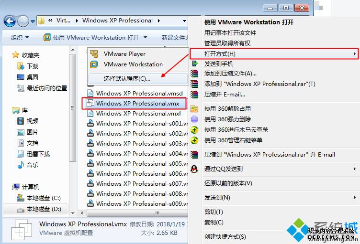
Task: Select Windows XP Professional-s004 disk file
Action: 137,153
